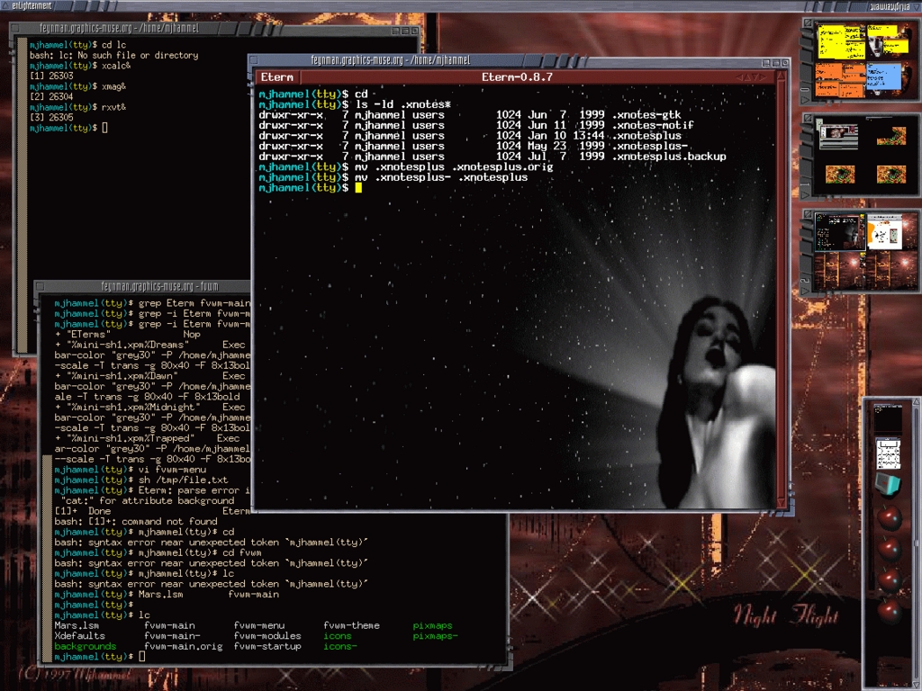Click the iconified black terminal thumbnail in the iconbox
The height and width of the screenshot is (691, 922).
[888, 419]
